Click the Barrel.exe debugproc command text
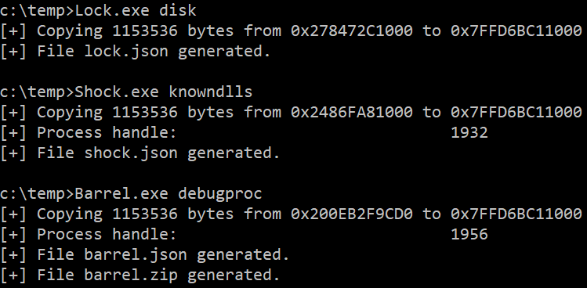 tap(168, 193)
